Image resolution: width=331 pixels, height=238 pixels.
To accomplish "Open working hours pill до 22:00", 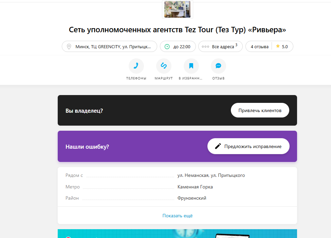I will [178, 47].
